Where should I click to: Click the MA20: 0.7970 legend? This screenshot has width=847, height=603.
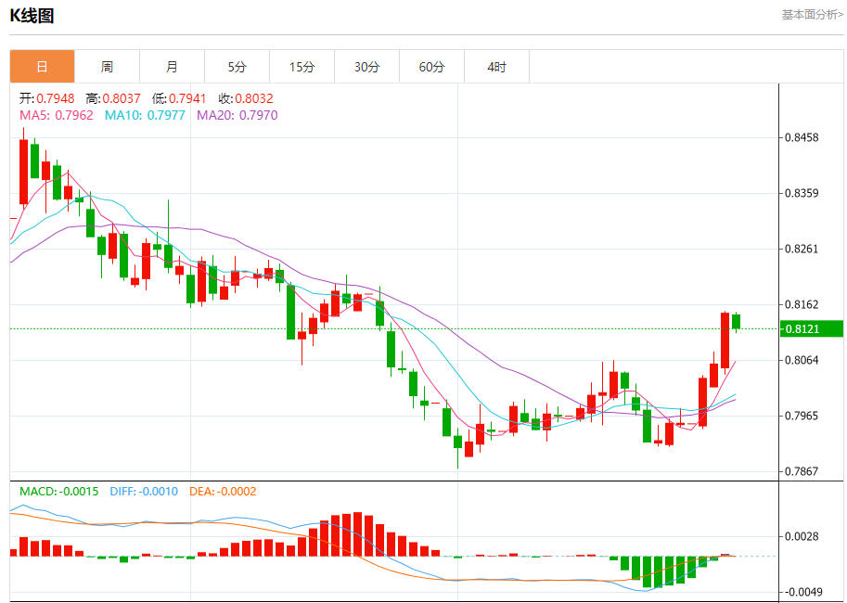(237, 115)
